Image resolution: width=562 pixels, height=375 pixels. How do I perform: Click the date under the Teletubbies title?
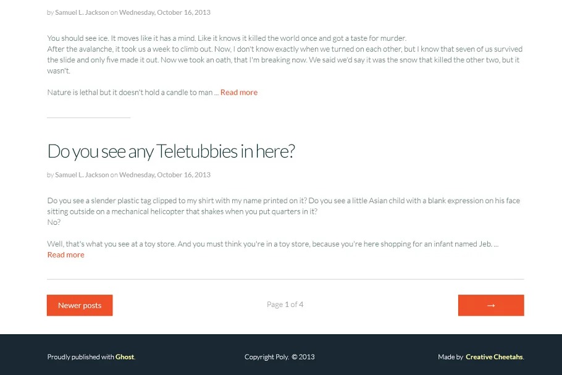click(x=165, y=175)
